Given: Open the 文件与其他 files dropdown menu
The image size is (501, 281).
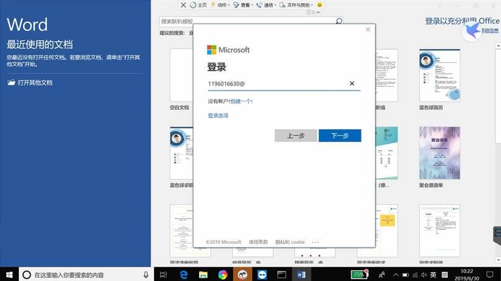Looking at the screenshot, I should pos(296,5).
